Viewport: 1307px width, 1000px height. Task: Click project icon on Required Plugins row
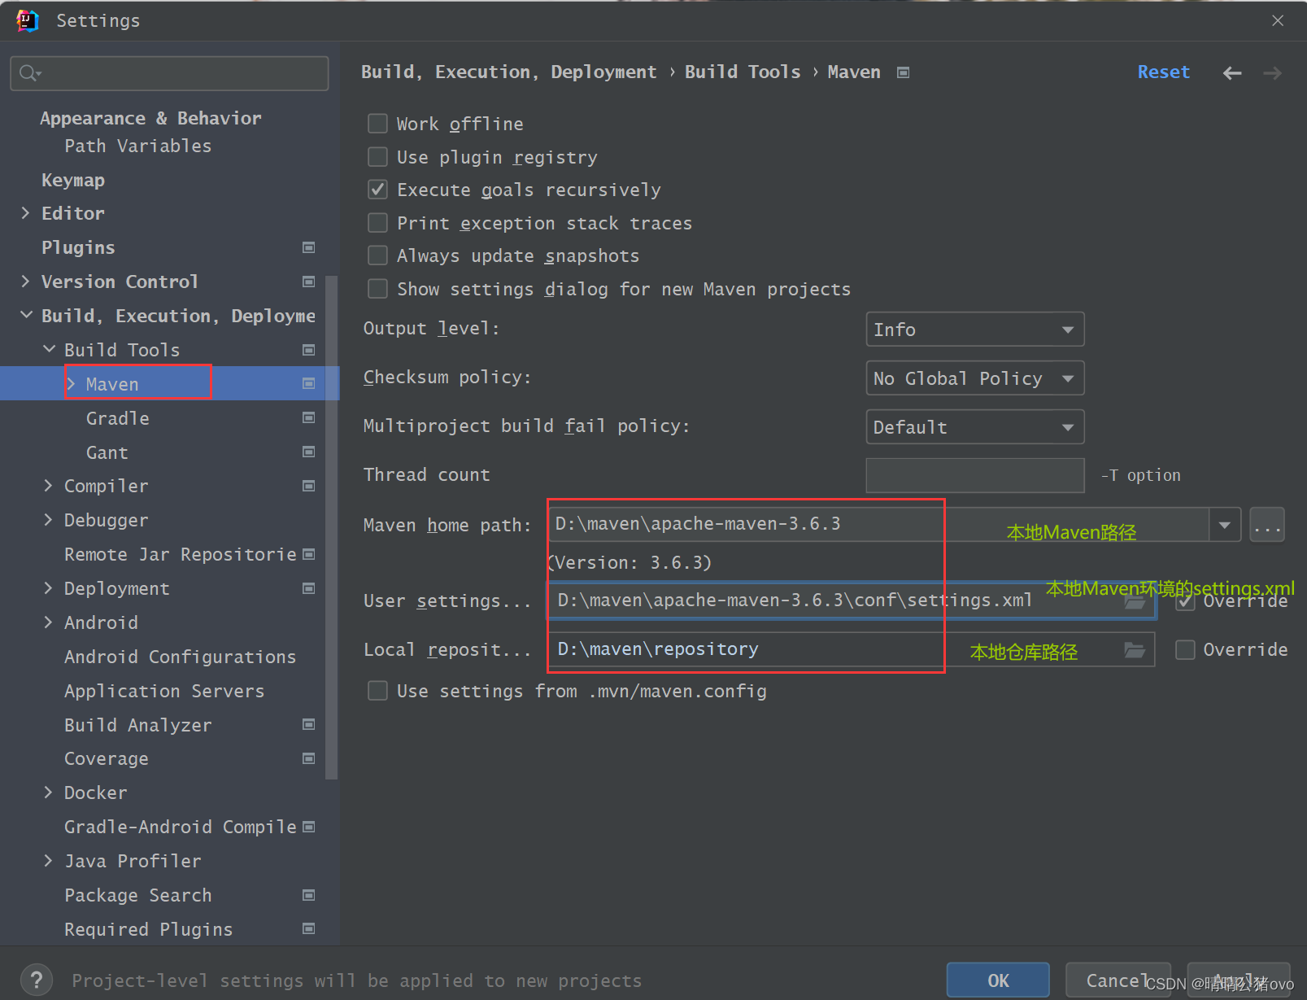pyautogui.click(x=308, y=928)
